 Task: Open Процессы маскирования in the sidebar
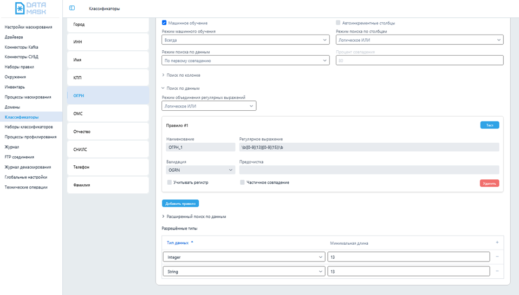tap(28, 97)
